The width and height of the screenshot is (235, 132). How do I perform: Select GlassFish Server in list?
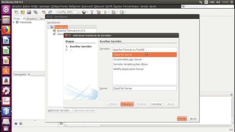tap(144, 55)
